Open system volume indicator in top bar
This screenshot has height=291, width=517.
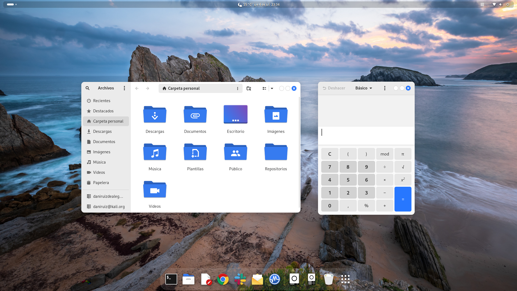pyautogui.click(x=501, y=4)
